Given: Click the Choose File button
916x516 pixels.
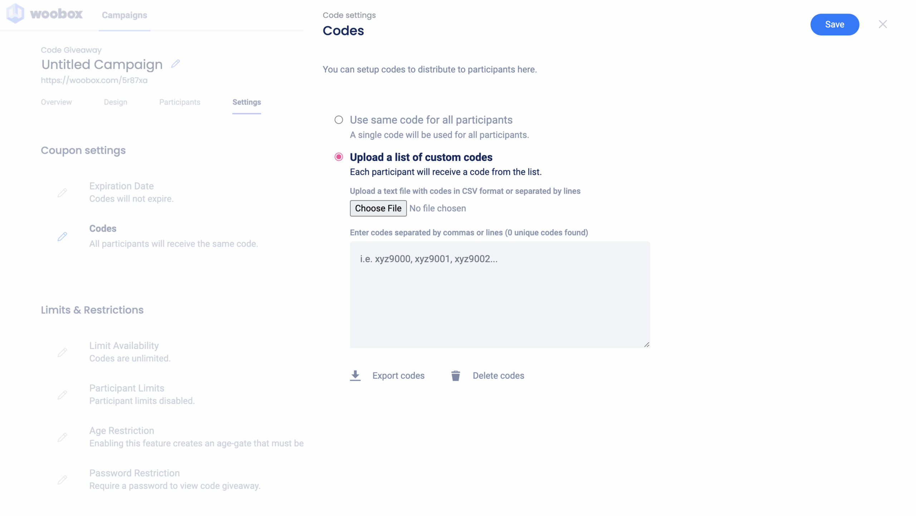Looking at the screenshot, I should pos(378,208).
